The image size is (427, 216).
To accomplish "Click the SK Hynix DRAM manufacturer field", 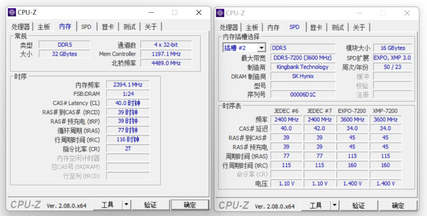I will point(303,76).
